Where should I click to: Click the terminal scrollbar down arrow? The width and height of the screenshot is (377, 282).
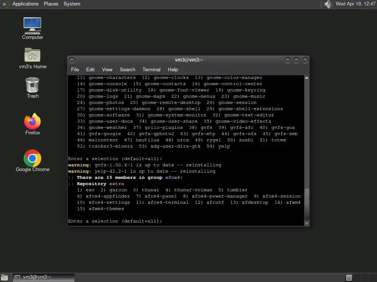(307, 223)
